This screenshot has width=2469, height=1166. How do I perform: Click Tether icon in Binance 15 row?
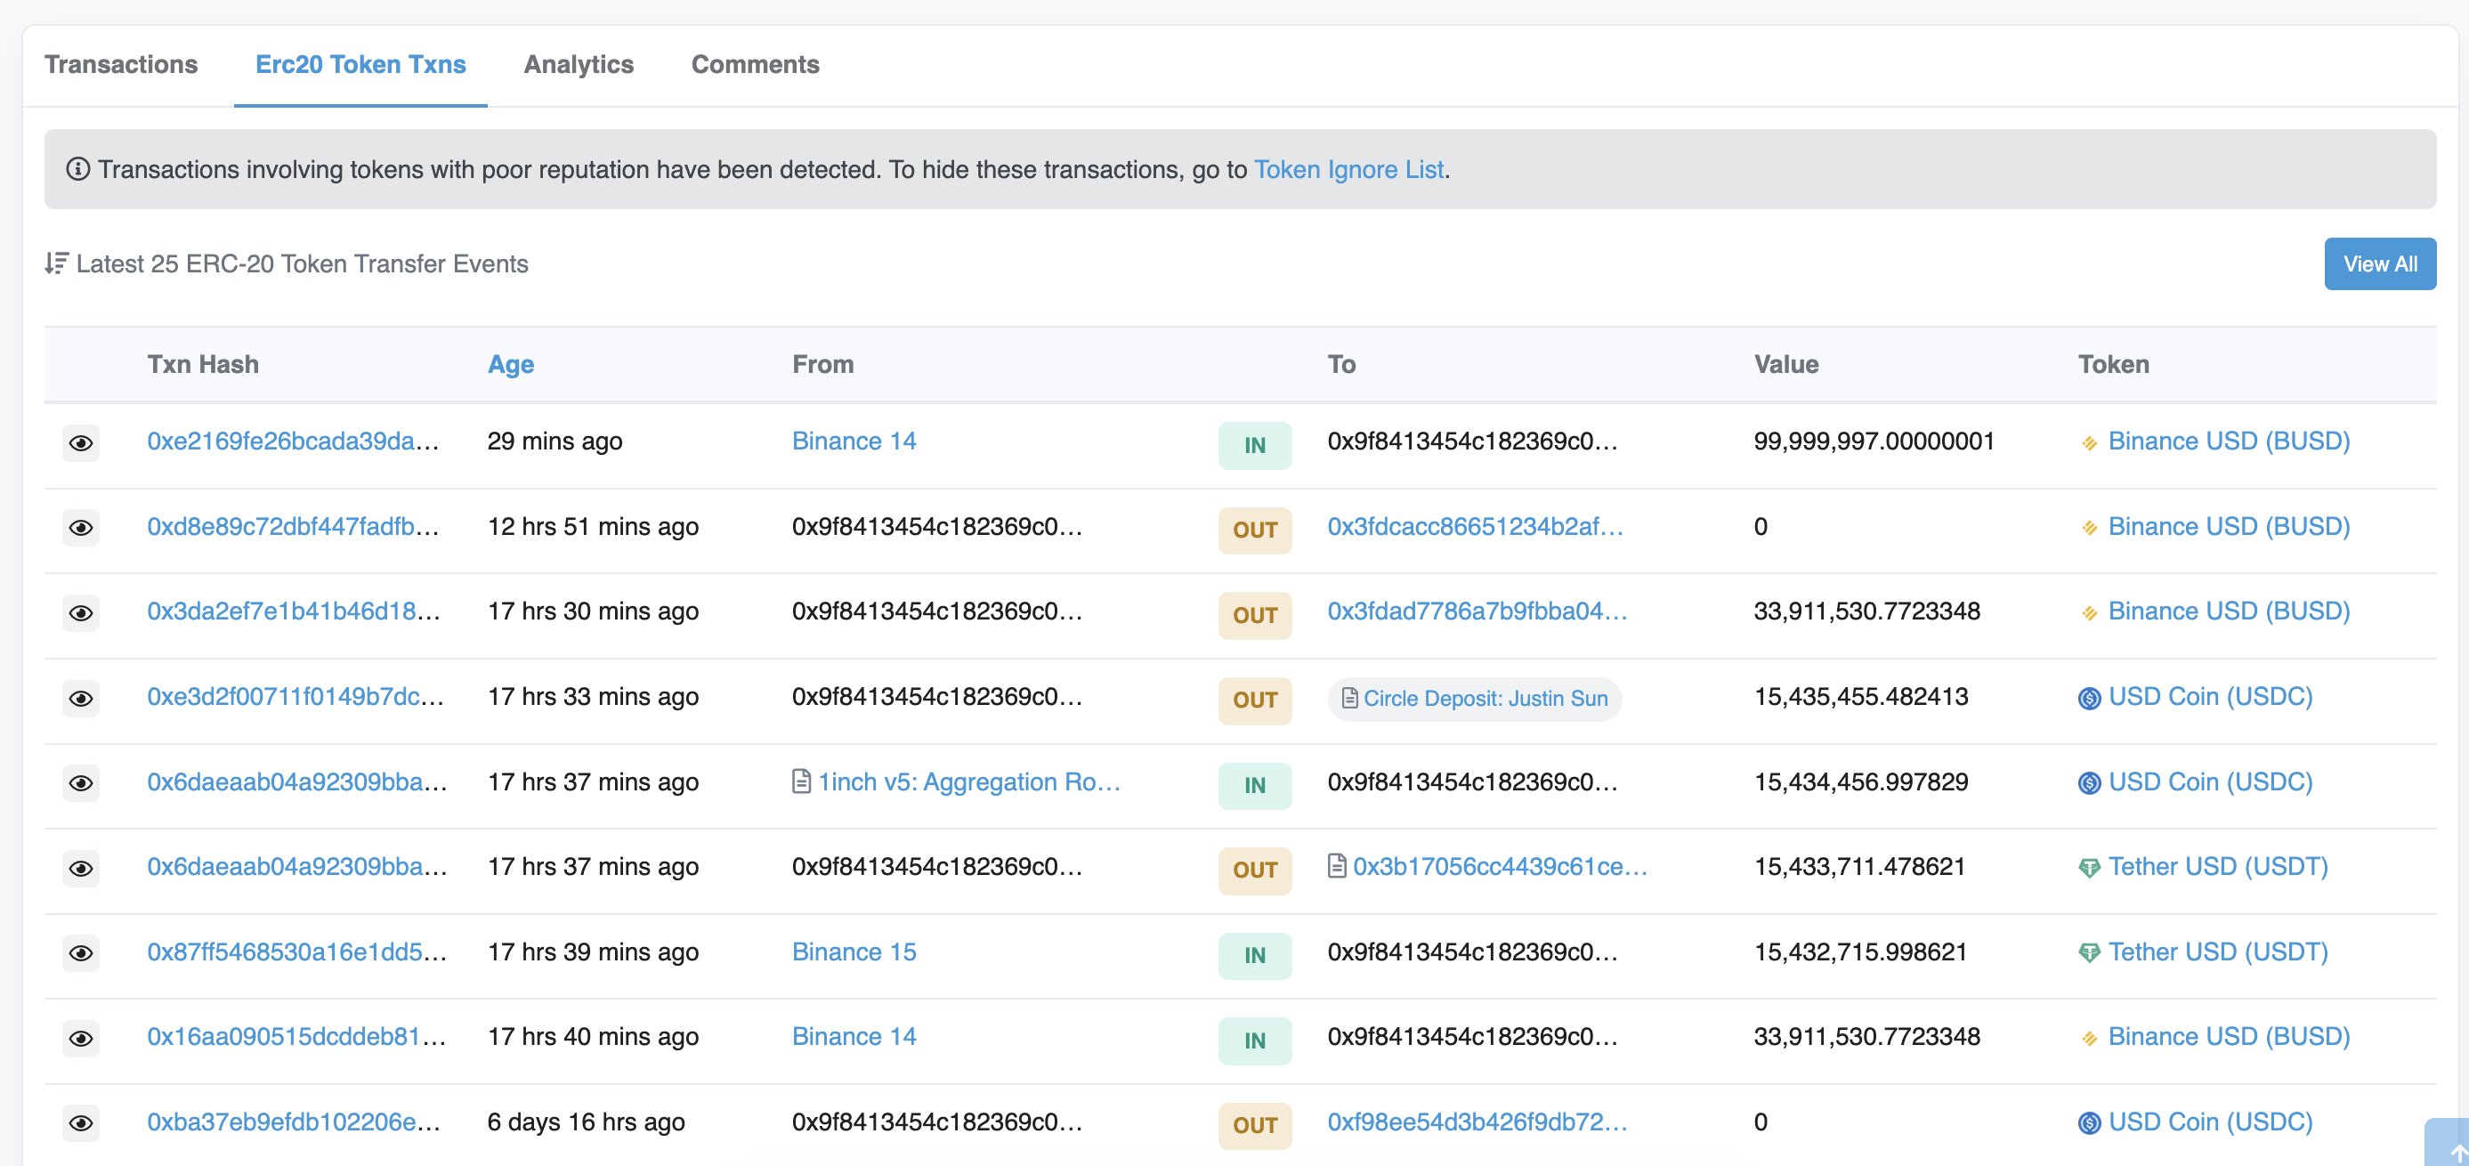pos(2090,953)
